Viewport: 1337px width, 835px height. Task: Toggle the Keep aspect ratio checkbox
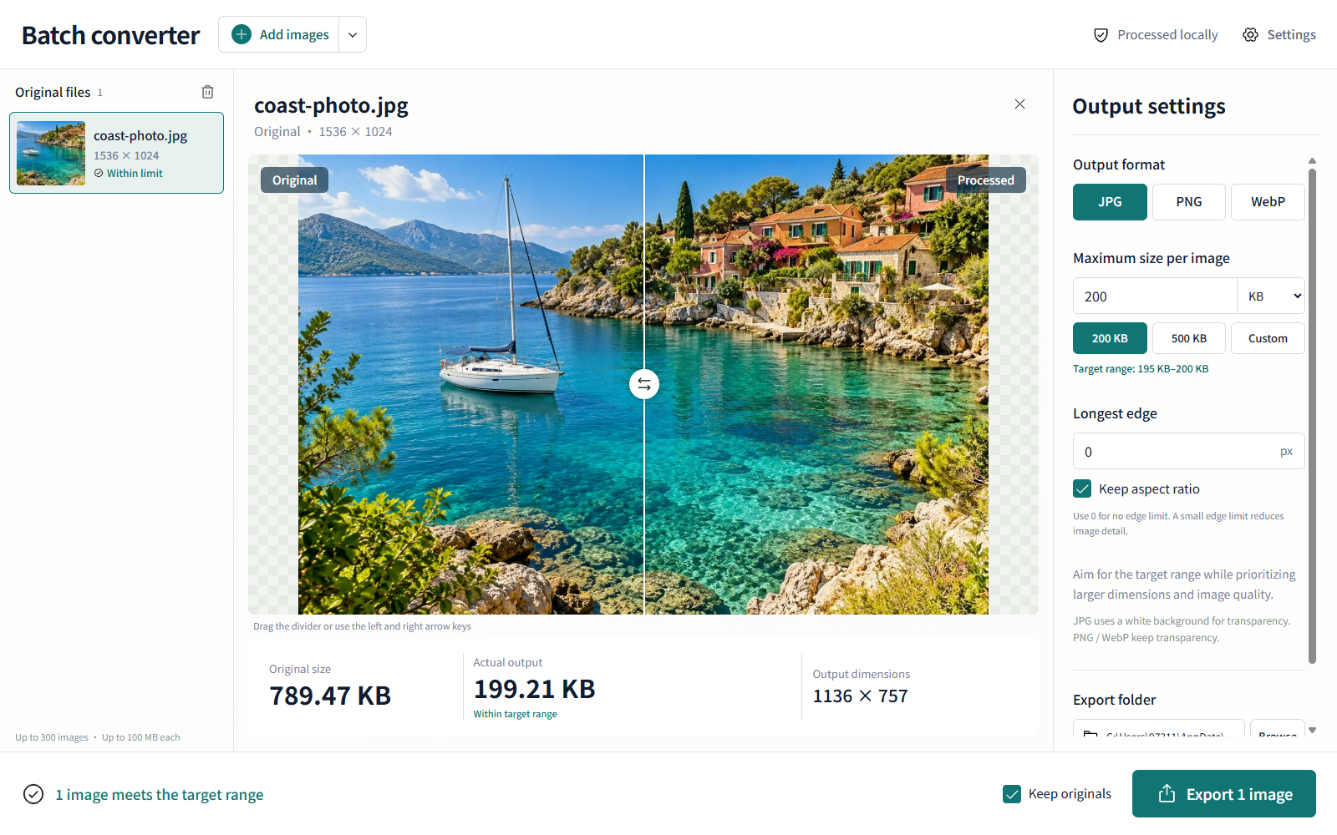[1082, 488]
